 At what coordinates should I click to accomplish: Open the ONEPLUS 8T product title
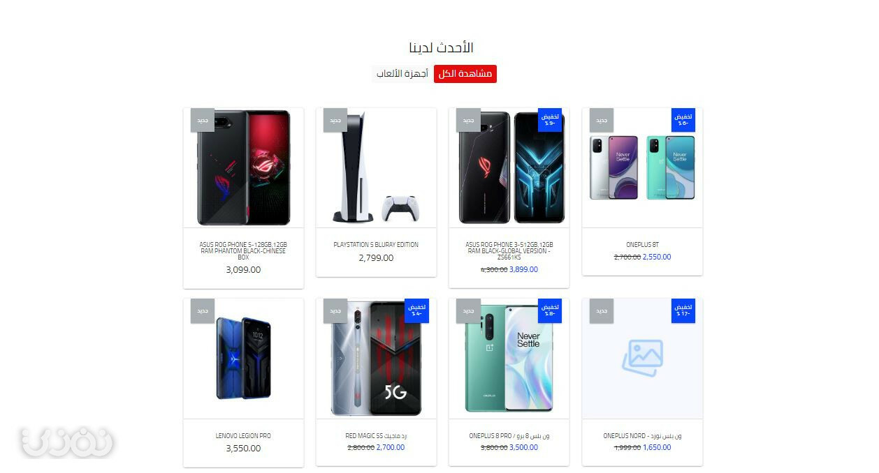click(642, 245)
